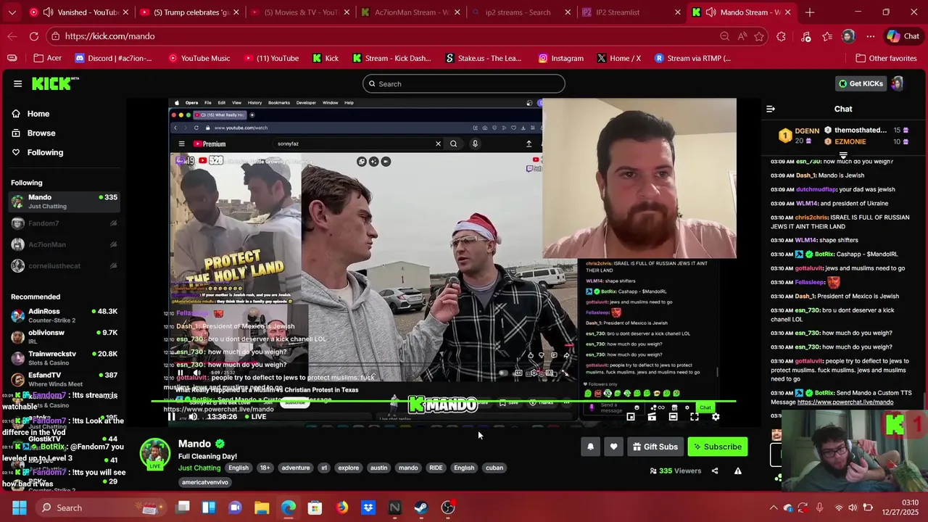This screenshot has width=928, height=522.
Task: Open AdinRoss recommended channel
Action: tap(65, 315)
